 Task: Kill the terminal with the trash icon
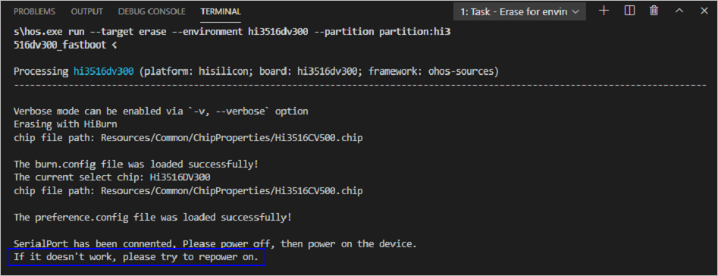point(654,11)
